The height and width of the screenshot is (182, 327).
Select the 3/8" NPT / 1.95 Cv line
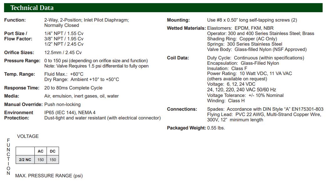(x=64, y=39)
